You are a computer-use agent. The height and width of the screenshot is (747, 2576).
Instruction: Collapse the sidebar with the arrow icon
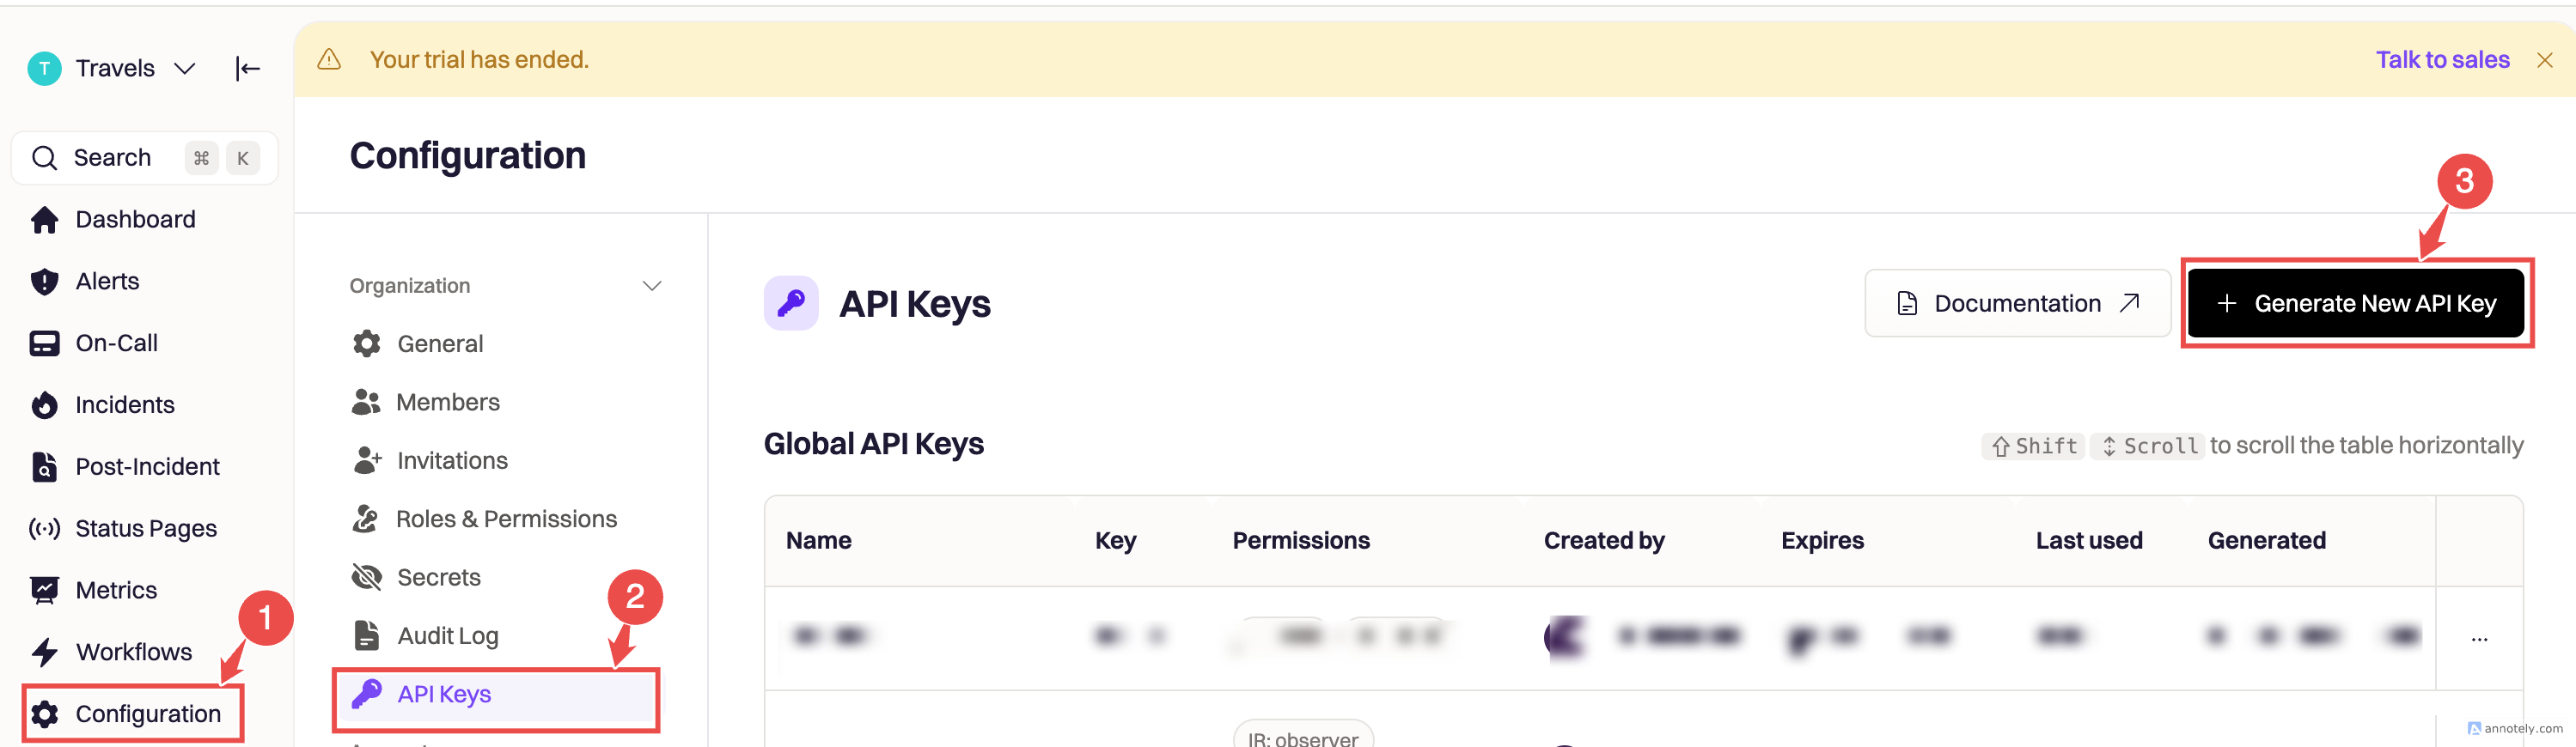click(x=247, y=68)
